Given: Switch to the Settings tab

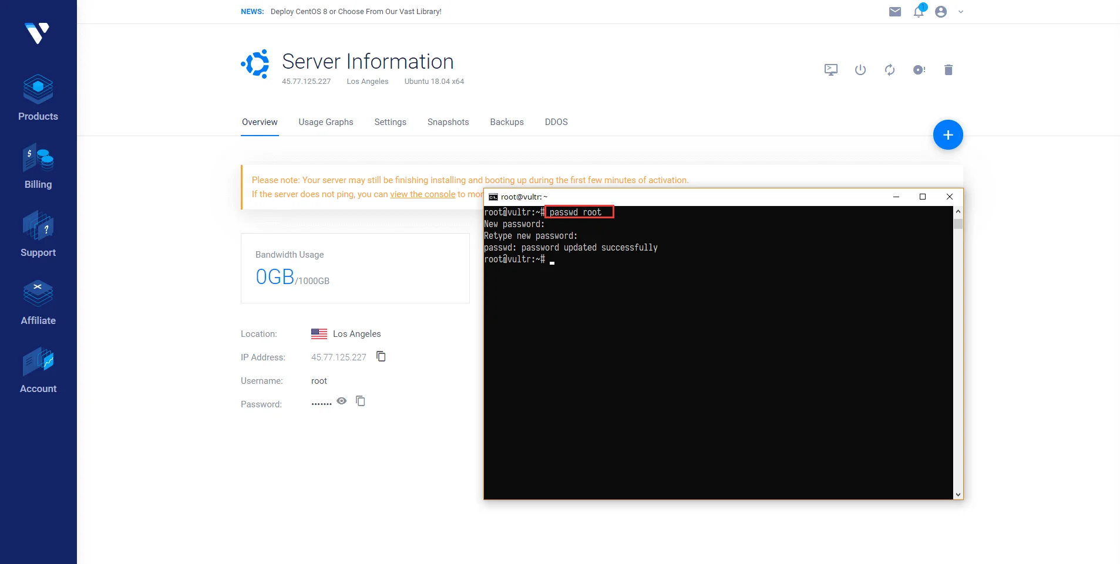Looking at the screenshot, I should [391, 122].
